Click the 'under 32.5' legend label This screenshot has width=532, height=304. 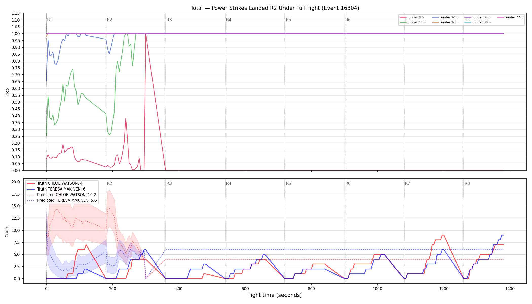coord(482,17)
